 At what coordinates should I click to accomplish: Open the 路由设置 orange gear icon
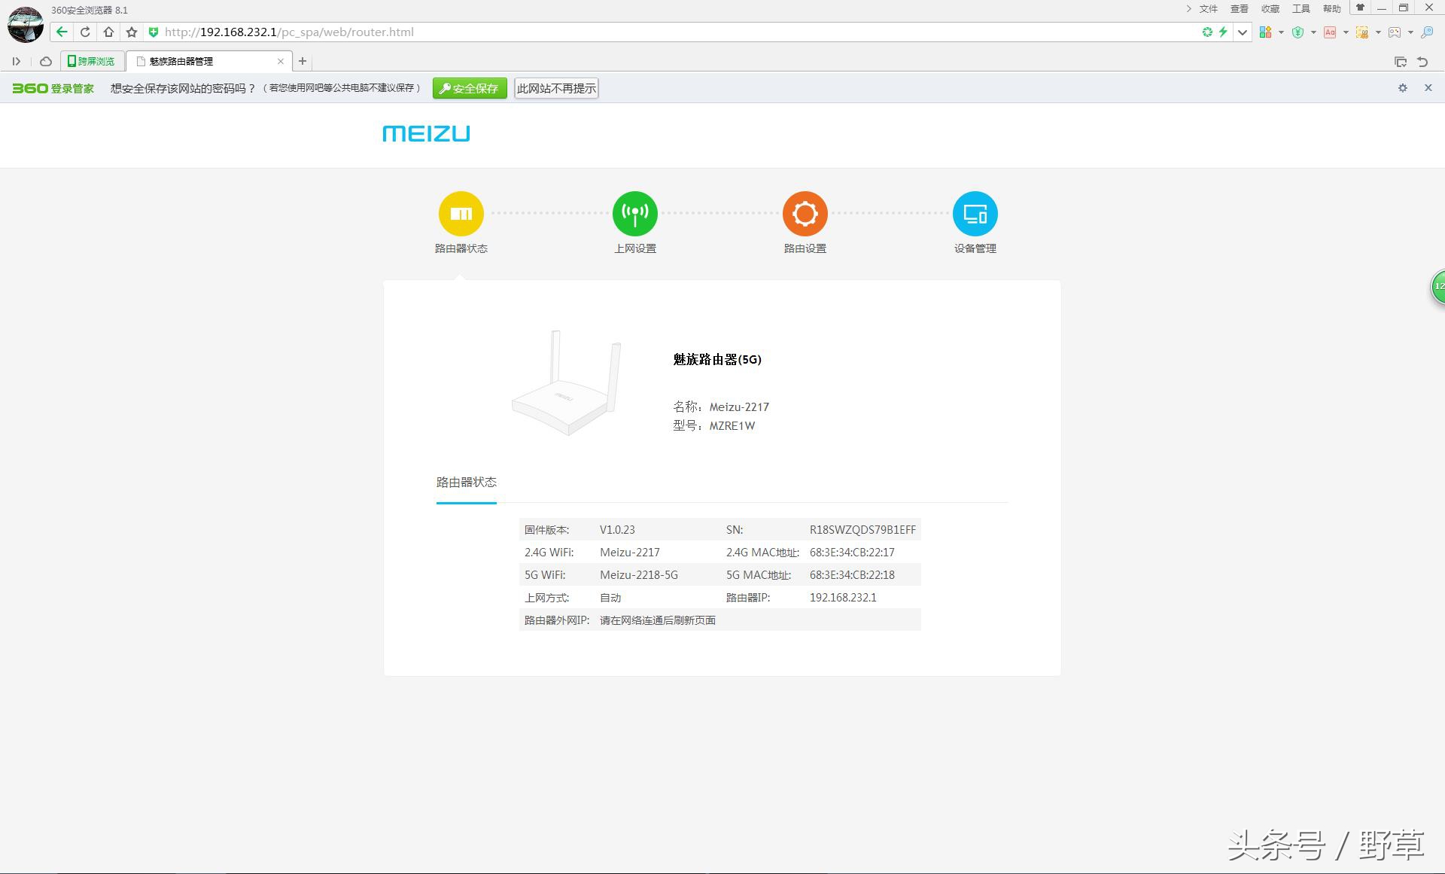tap(805, 214)
